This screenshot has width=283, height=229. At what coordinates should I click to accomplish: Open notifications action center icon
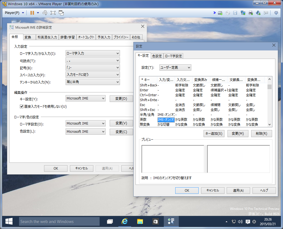point(248,222)
